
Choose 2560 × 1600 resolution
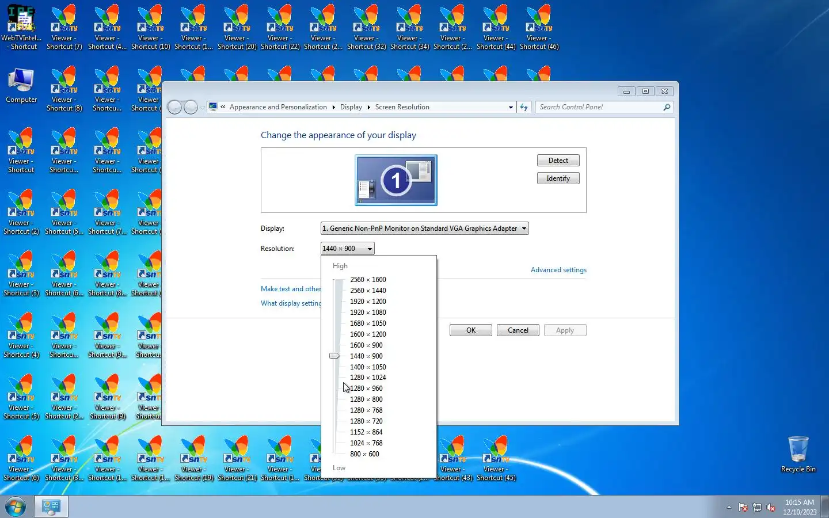coord(368,280)
